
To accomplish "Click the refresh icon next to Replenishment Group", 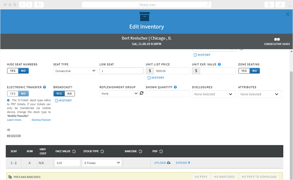I will click(142, 93).
